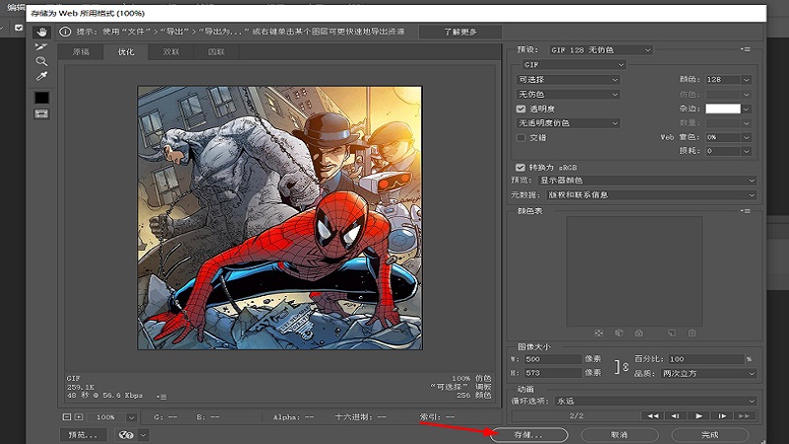789x444 pixels.
Task: Click the 百分比 field showing 100
Action: click(705, 359)
